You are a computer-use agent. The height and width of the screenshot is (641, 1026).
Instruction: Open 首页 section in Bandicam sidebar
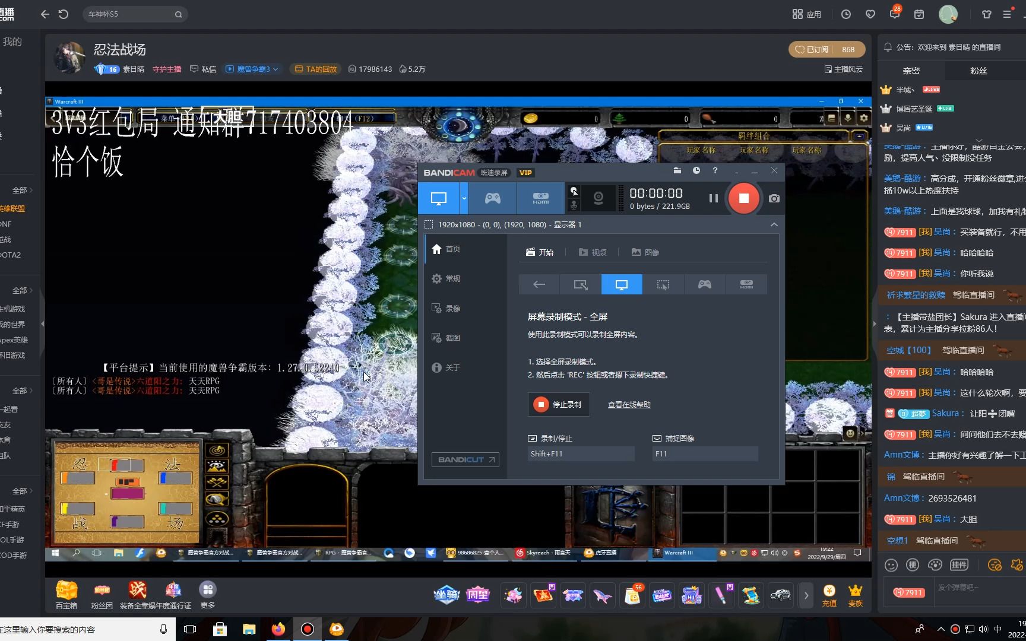point(446,249)
